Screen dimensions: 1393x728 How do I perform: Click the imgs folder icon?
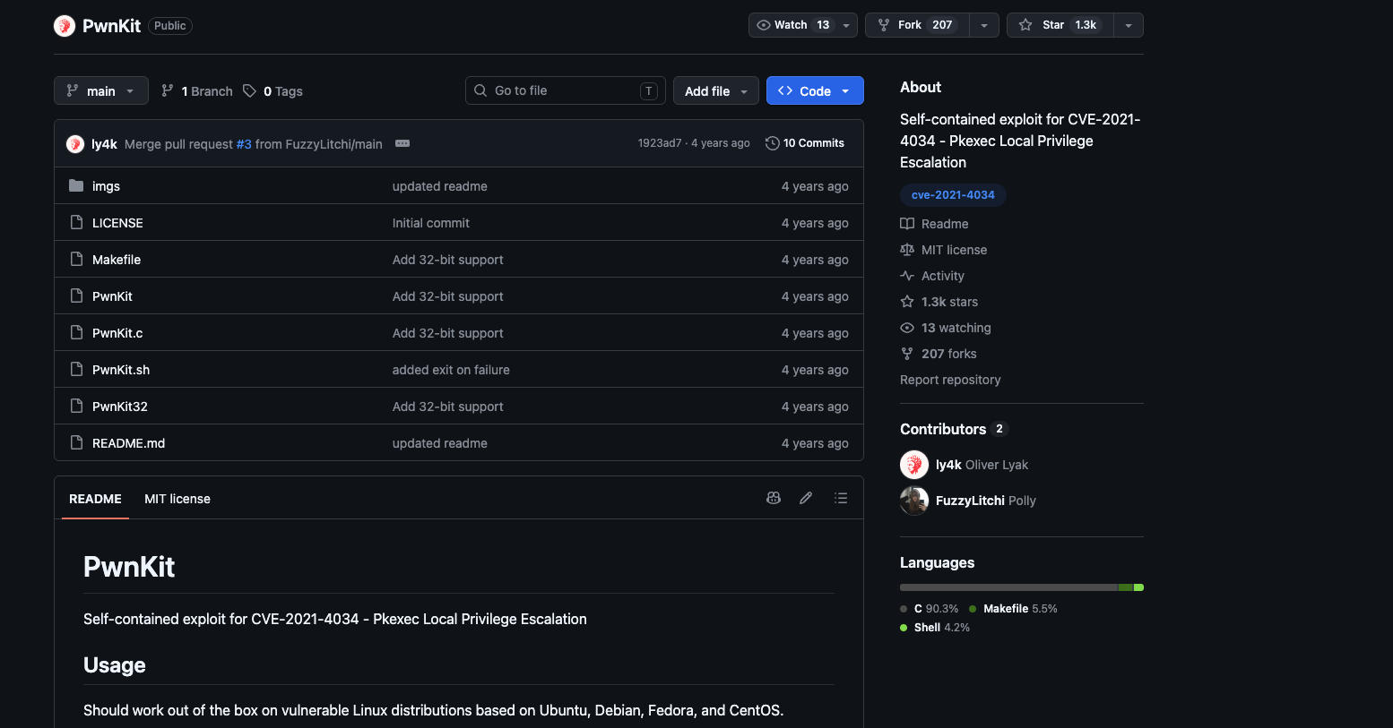coord(76,185)
